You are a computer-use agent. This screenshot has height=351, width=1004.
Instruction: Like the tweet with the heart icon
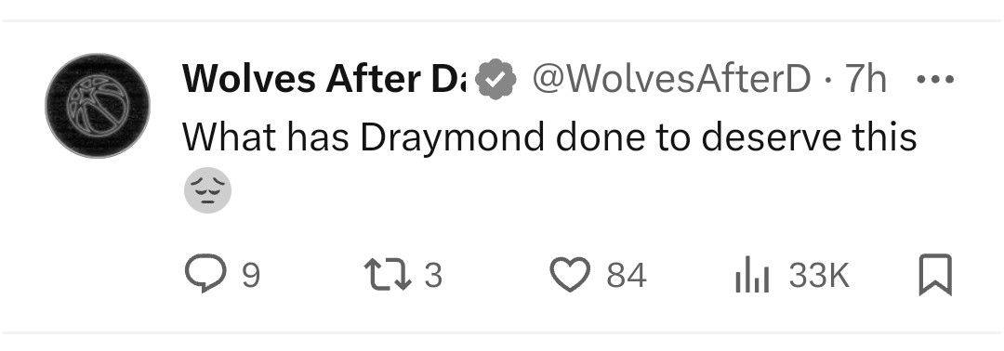click(x=570, y=275)
